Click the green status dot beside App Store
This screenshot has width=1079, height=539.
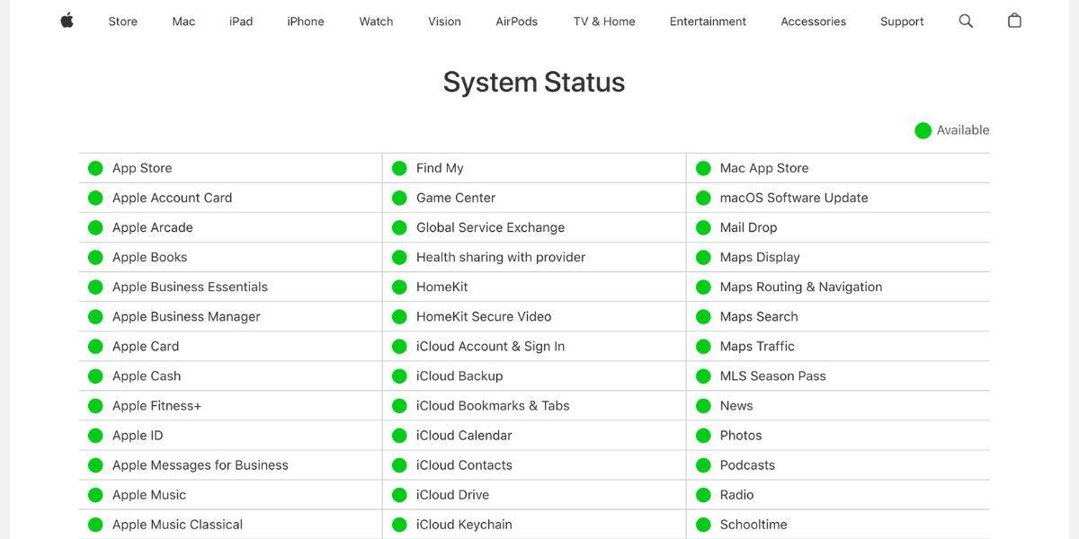(x=94, y=168)
